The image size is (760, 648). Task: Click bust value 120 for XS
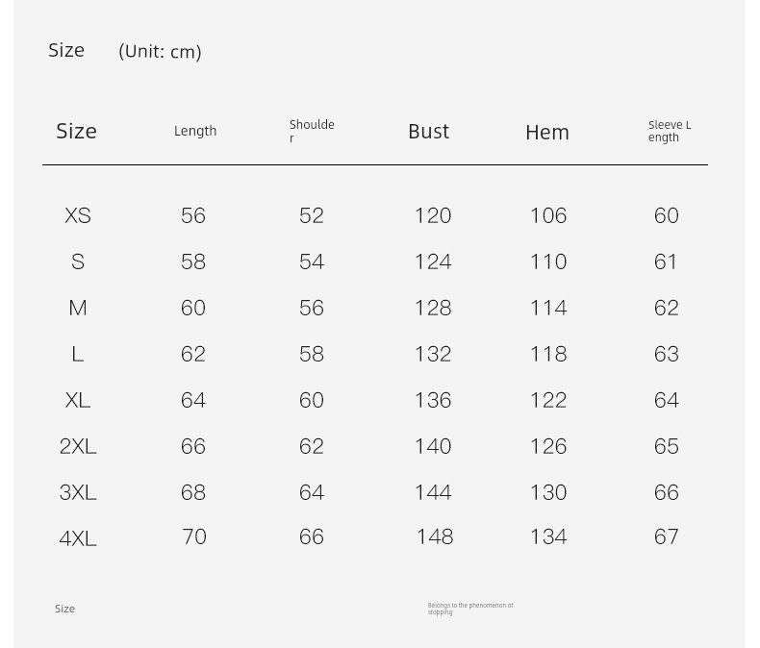(433, 215)
